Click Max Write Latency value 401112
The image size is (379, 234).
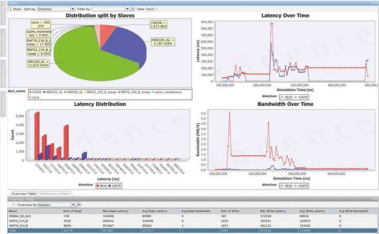click(x=265, y=226)
